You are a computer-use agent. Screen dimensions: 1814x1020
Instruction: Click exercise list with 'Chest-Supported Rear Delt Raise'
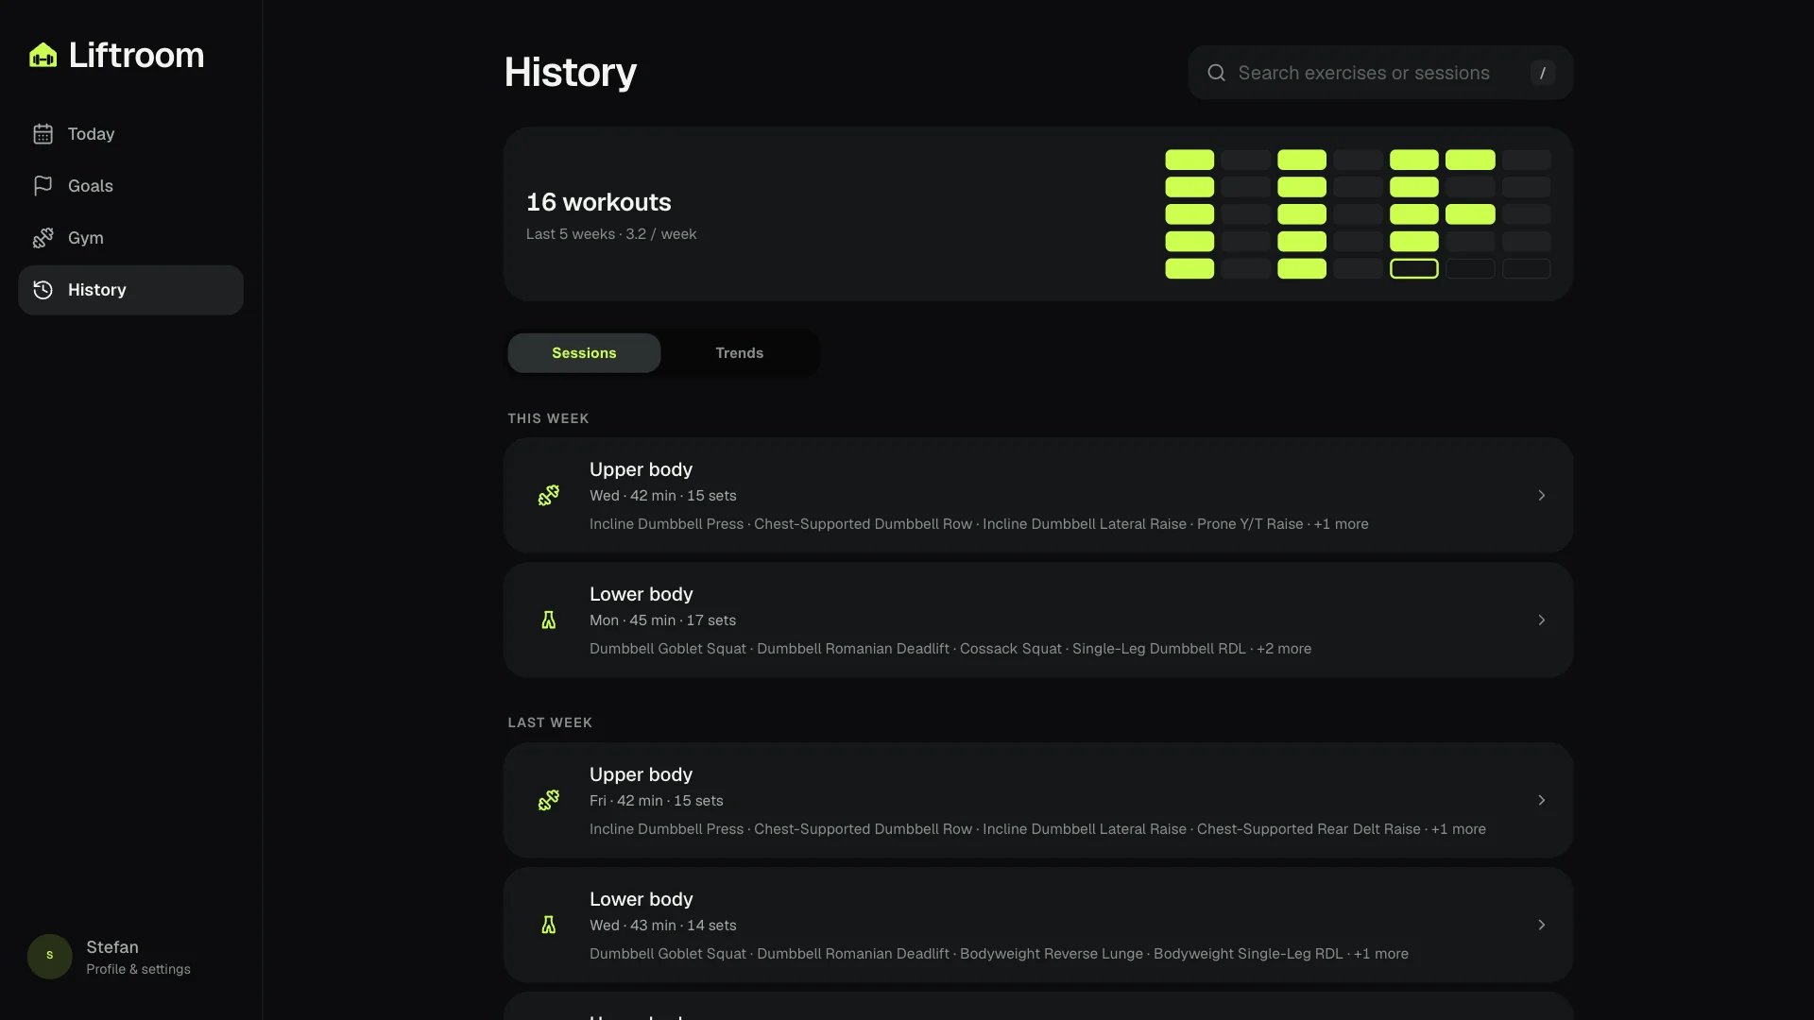(x=1037, y=829)
